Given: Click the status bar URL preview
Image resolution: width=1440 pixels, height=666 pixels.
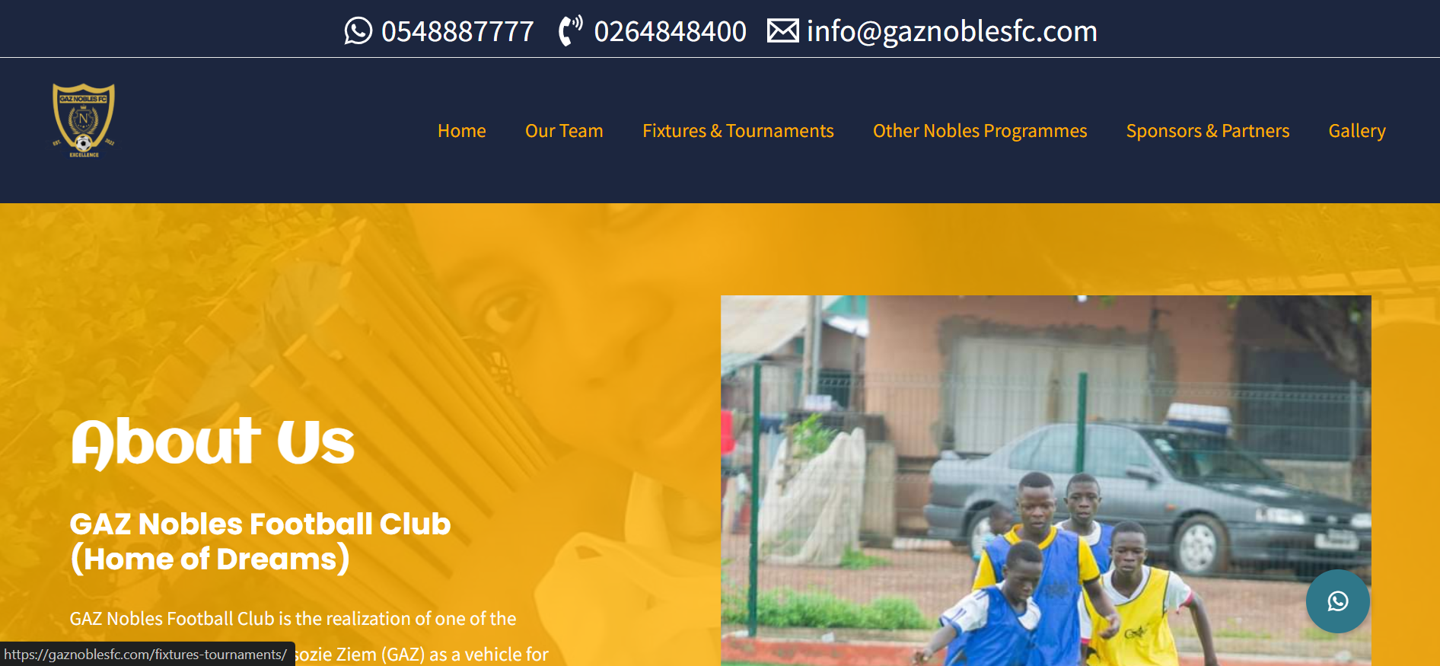Looking at the screenshot, I should click(x=147, y=655).
